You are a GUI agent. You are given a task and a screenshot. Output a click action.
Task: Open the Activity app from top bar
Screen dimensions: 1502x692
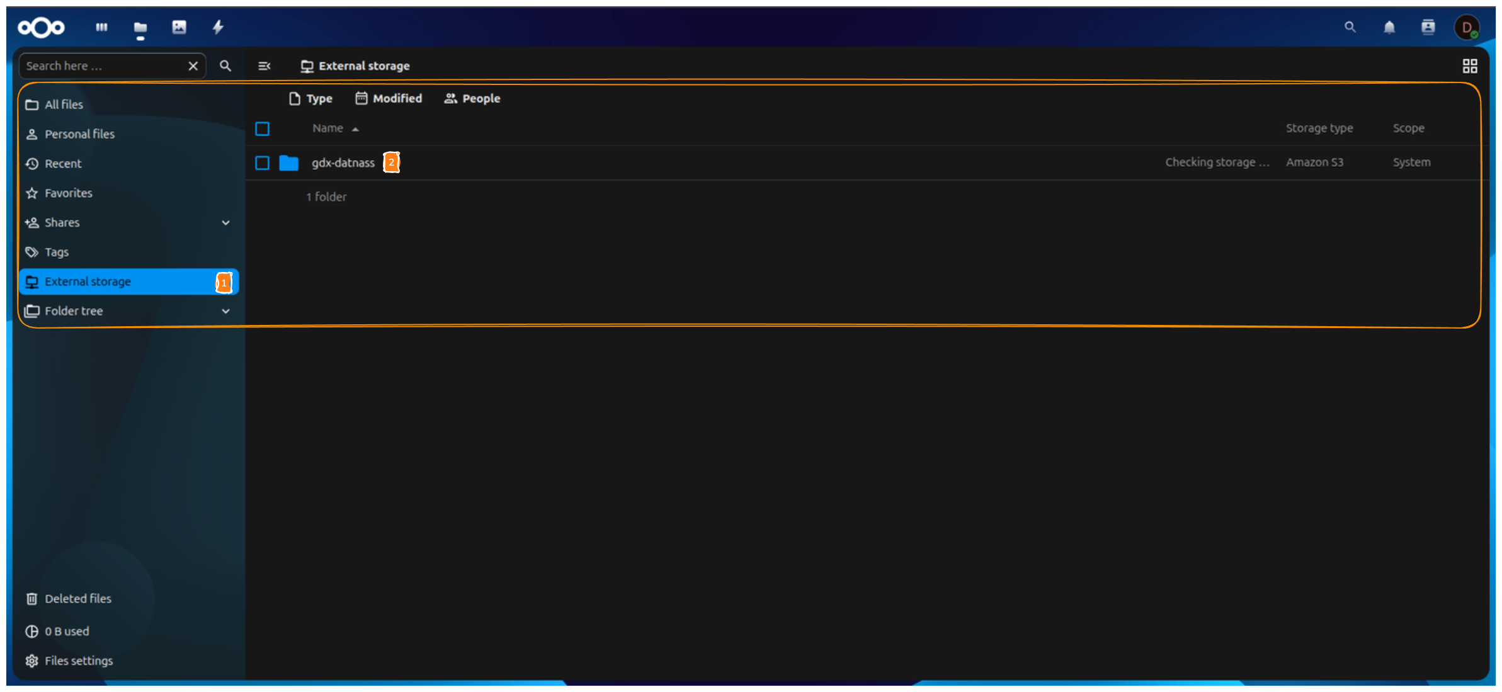coord(218,27)
